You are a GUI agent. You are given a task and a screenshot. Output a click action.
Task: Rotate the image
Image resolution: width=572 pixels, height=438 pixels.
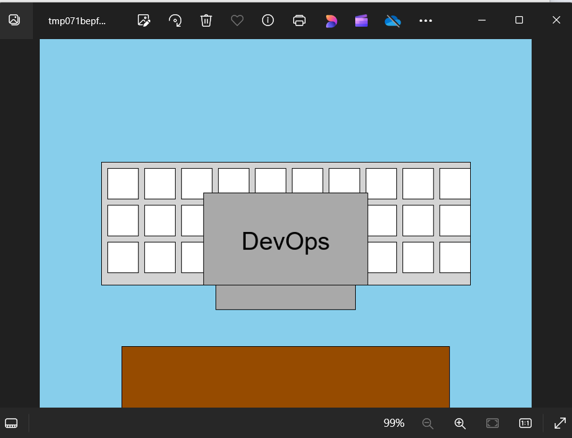click(x=175, y=20)
